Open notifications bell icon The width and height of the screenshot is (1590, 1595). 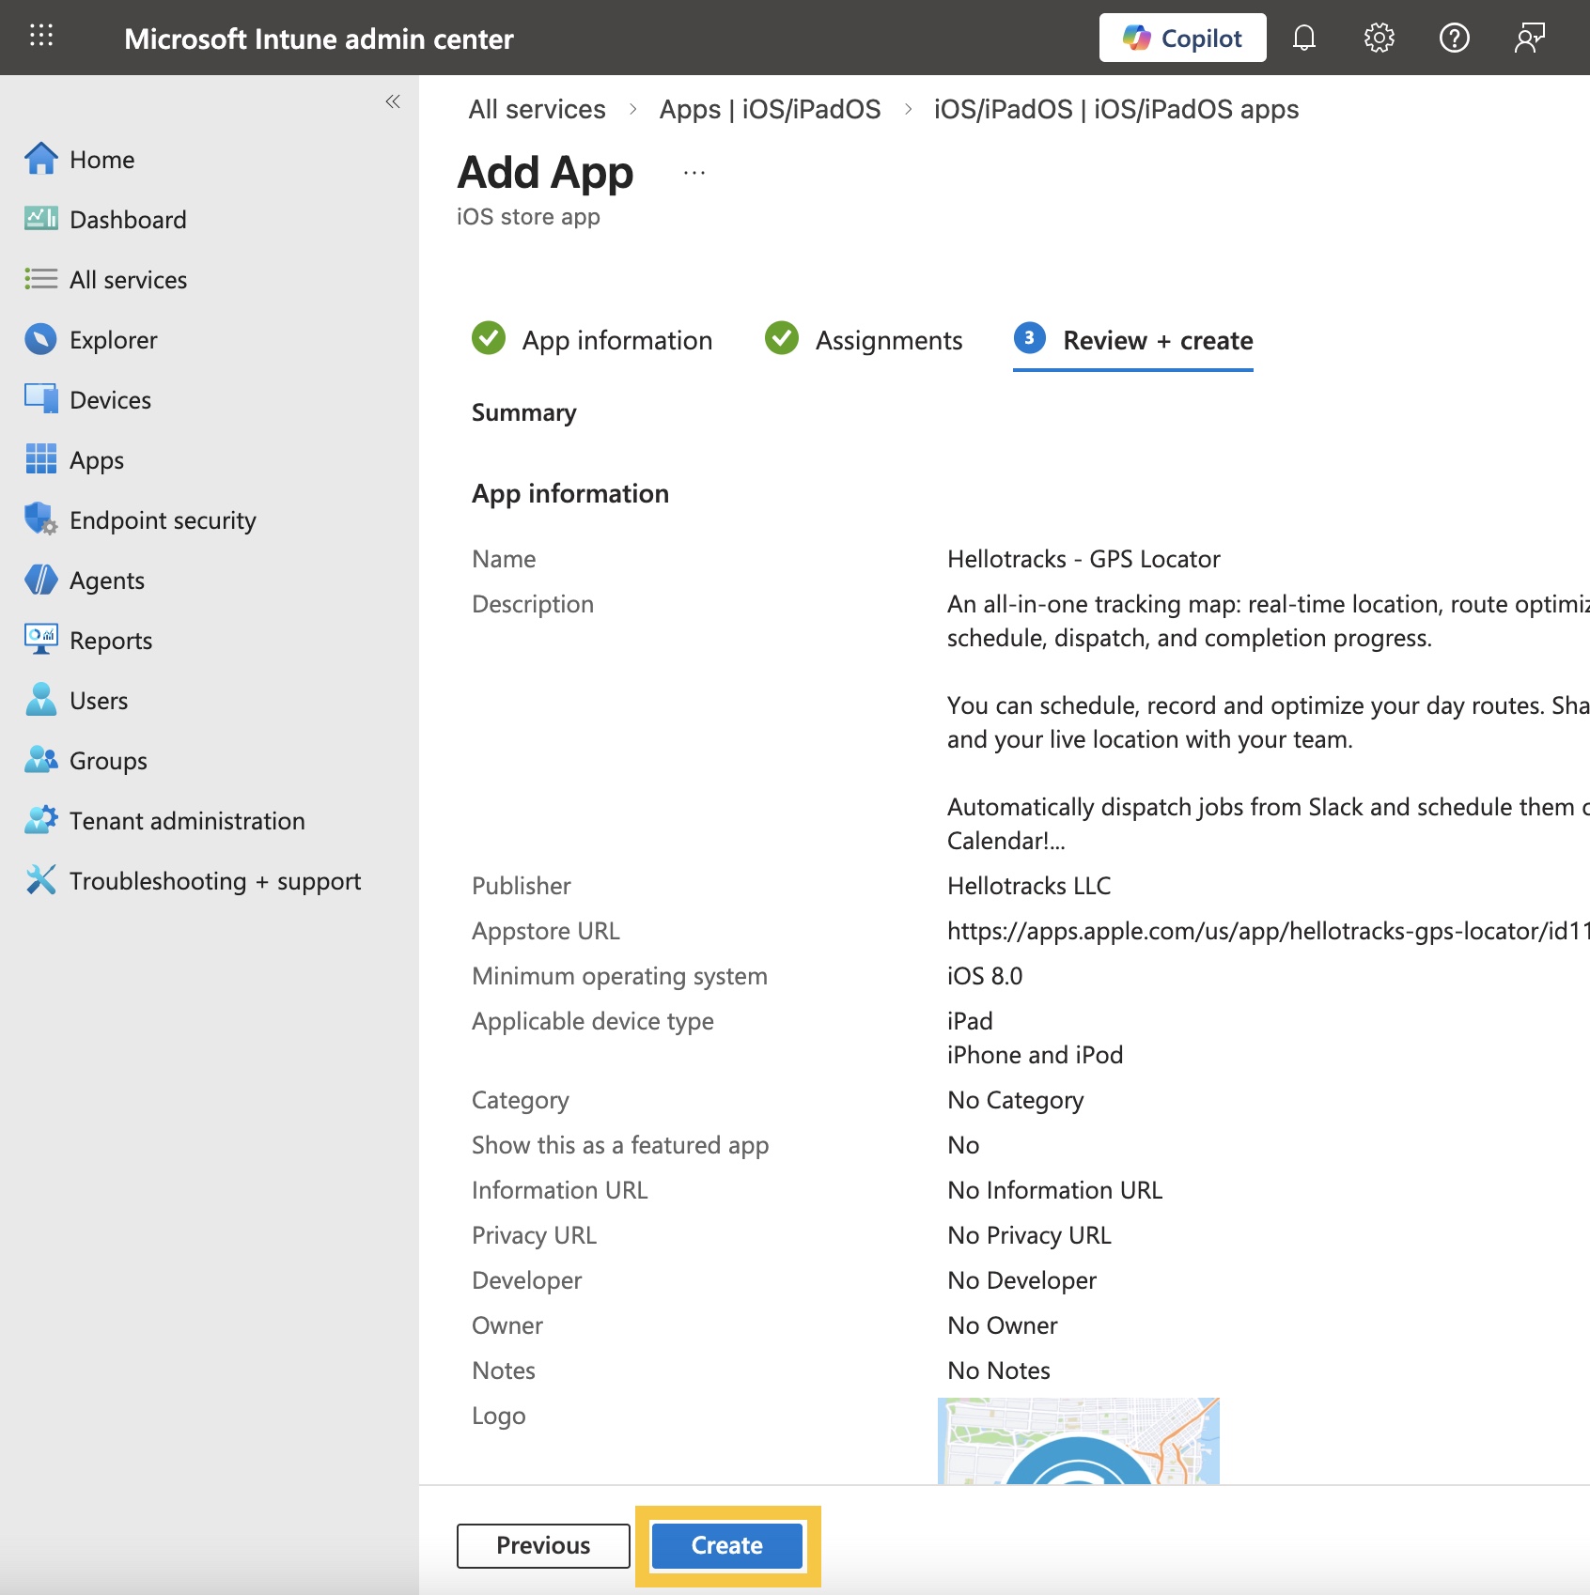coord(1304,38)
